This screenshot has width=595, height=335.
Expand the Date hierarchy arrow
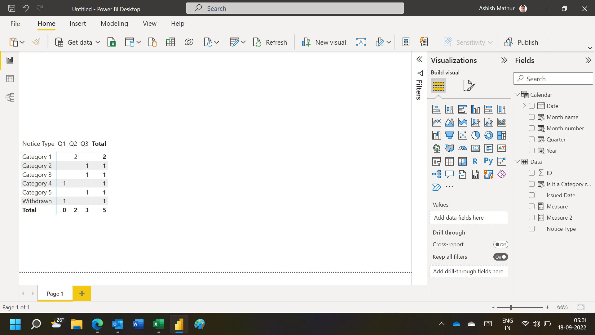tap(524, 106)
